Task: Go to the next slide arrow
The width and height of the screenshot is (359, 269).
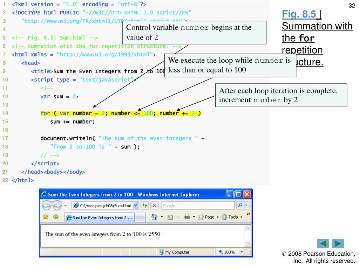Action: [x=338, y=243]
